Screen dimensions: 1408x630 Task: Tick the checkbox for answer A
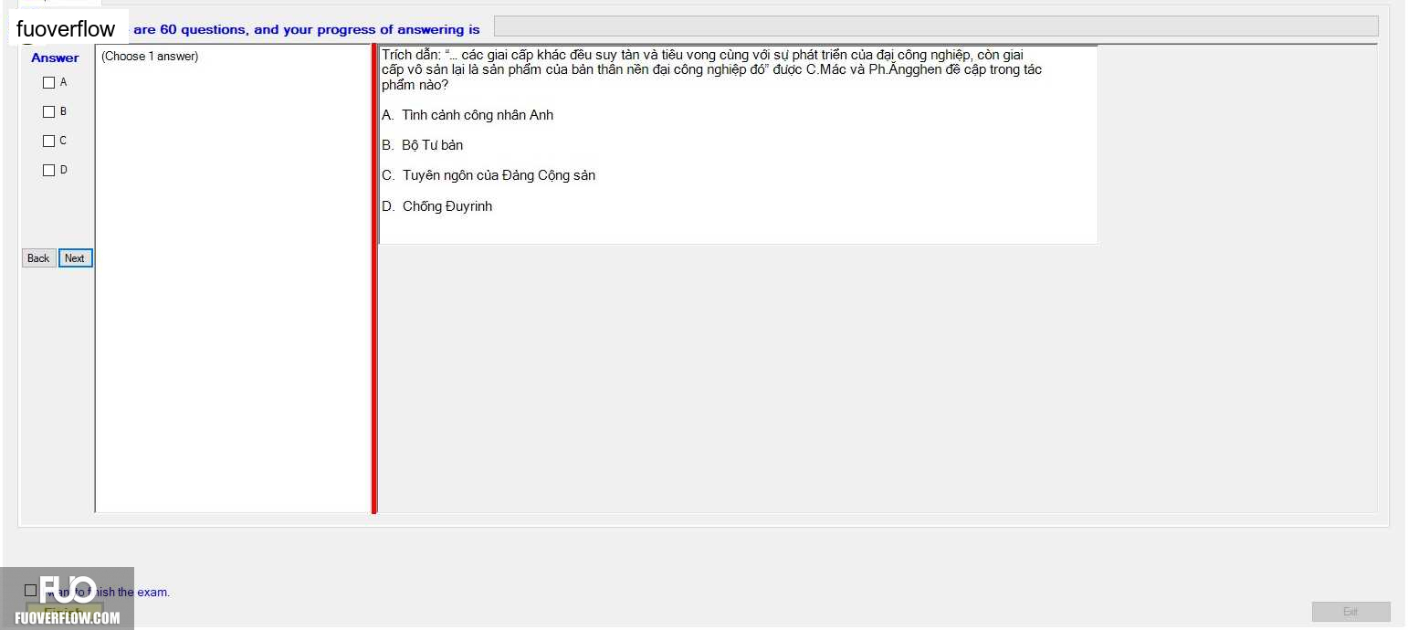click(49, 83)
